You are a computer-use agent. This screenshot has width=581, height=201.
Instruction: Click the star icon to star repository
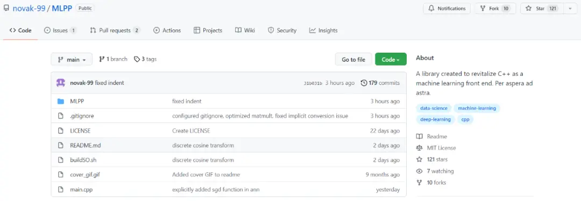coord(529,9)
